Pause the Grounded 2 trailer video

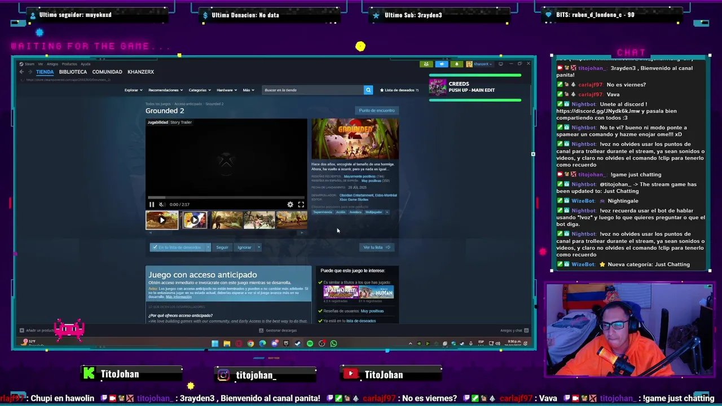click(152, 205)
